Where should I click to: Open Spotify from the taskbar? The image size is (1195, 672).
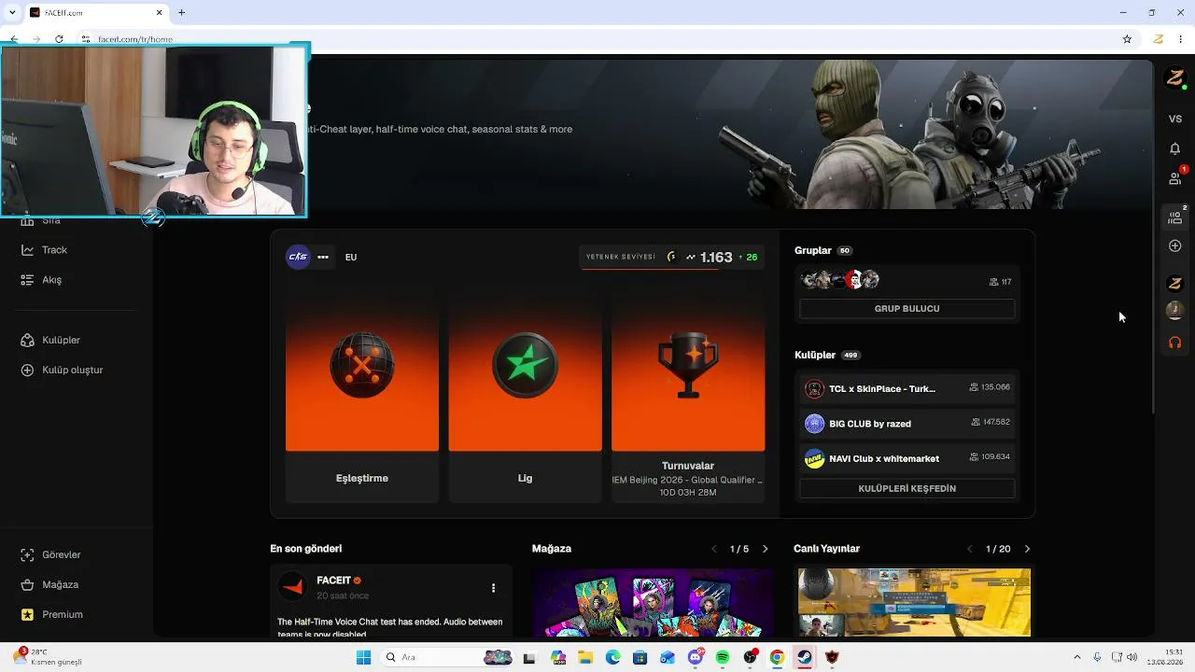point(723,658)
